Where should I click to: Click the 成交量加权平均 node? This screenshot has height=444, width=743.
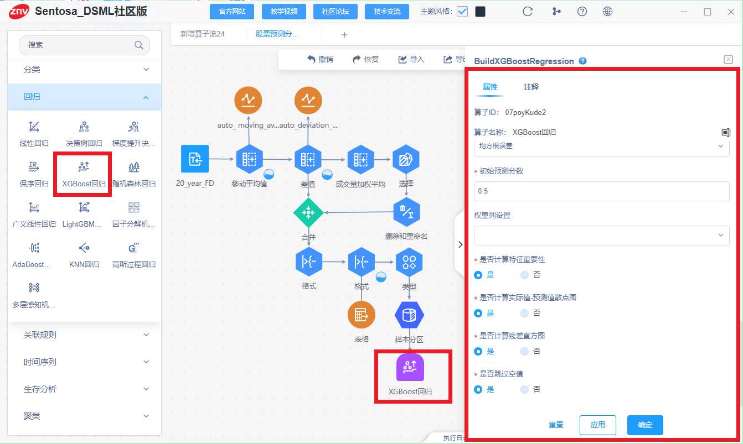(x=360, y=159)
